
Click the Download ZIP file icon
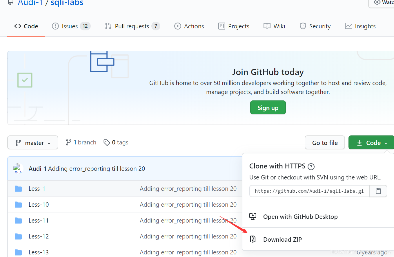(x=253, y=239)
